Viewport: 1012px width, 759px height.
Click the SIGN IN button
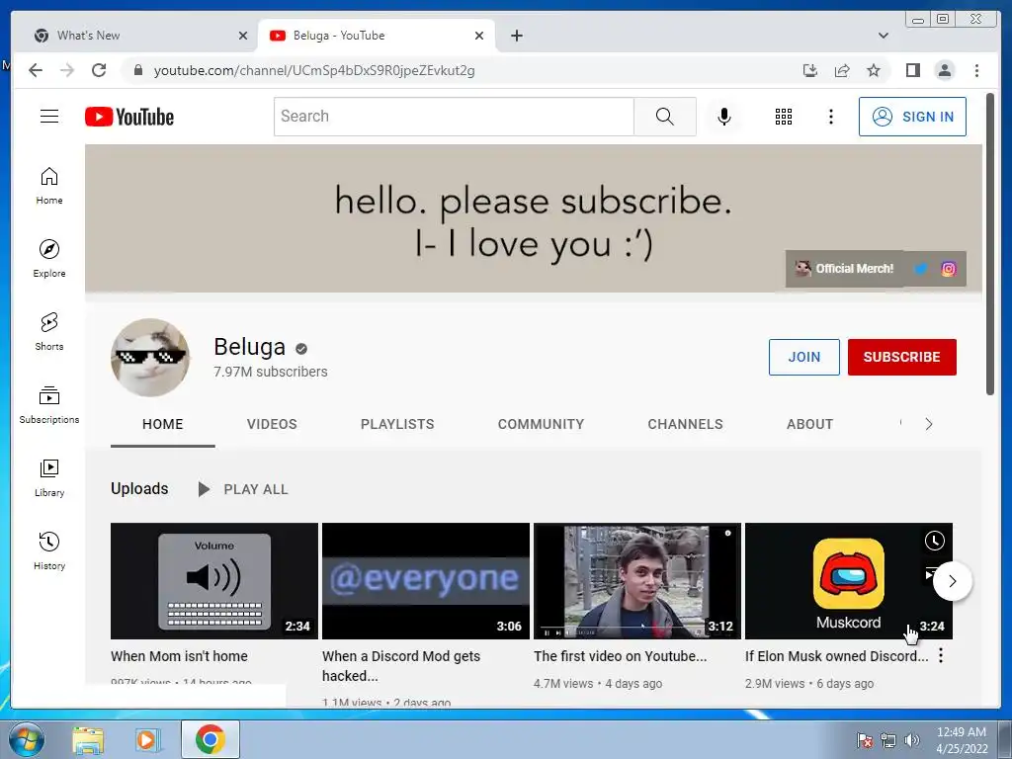[x=912, y=117]
